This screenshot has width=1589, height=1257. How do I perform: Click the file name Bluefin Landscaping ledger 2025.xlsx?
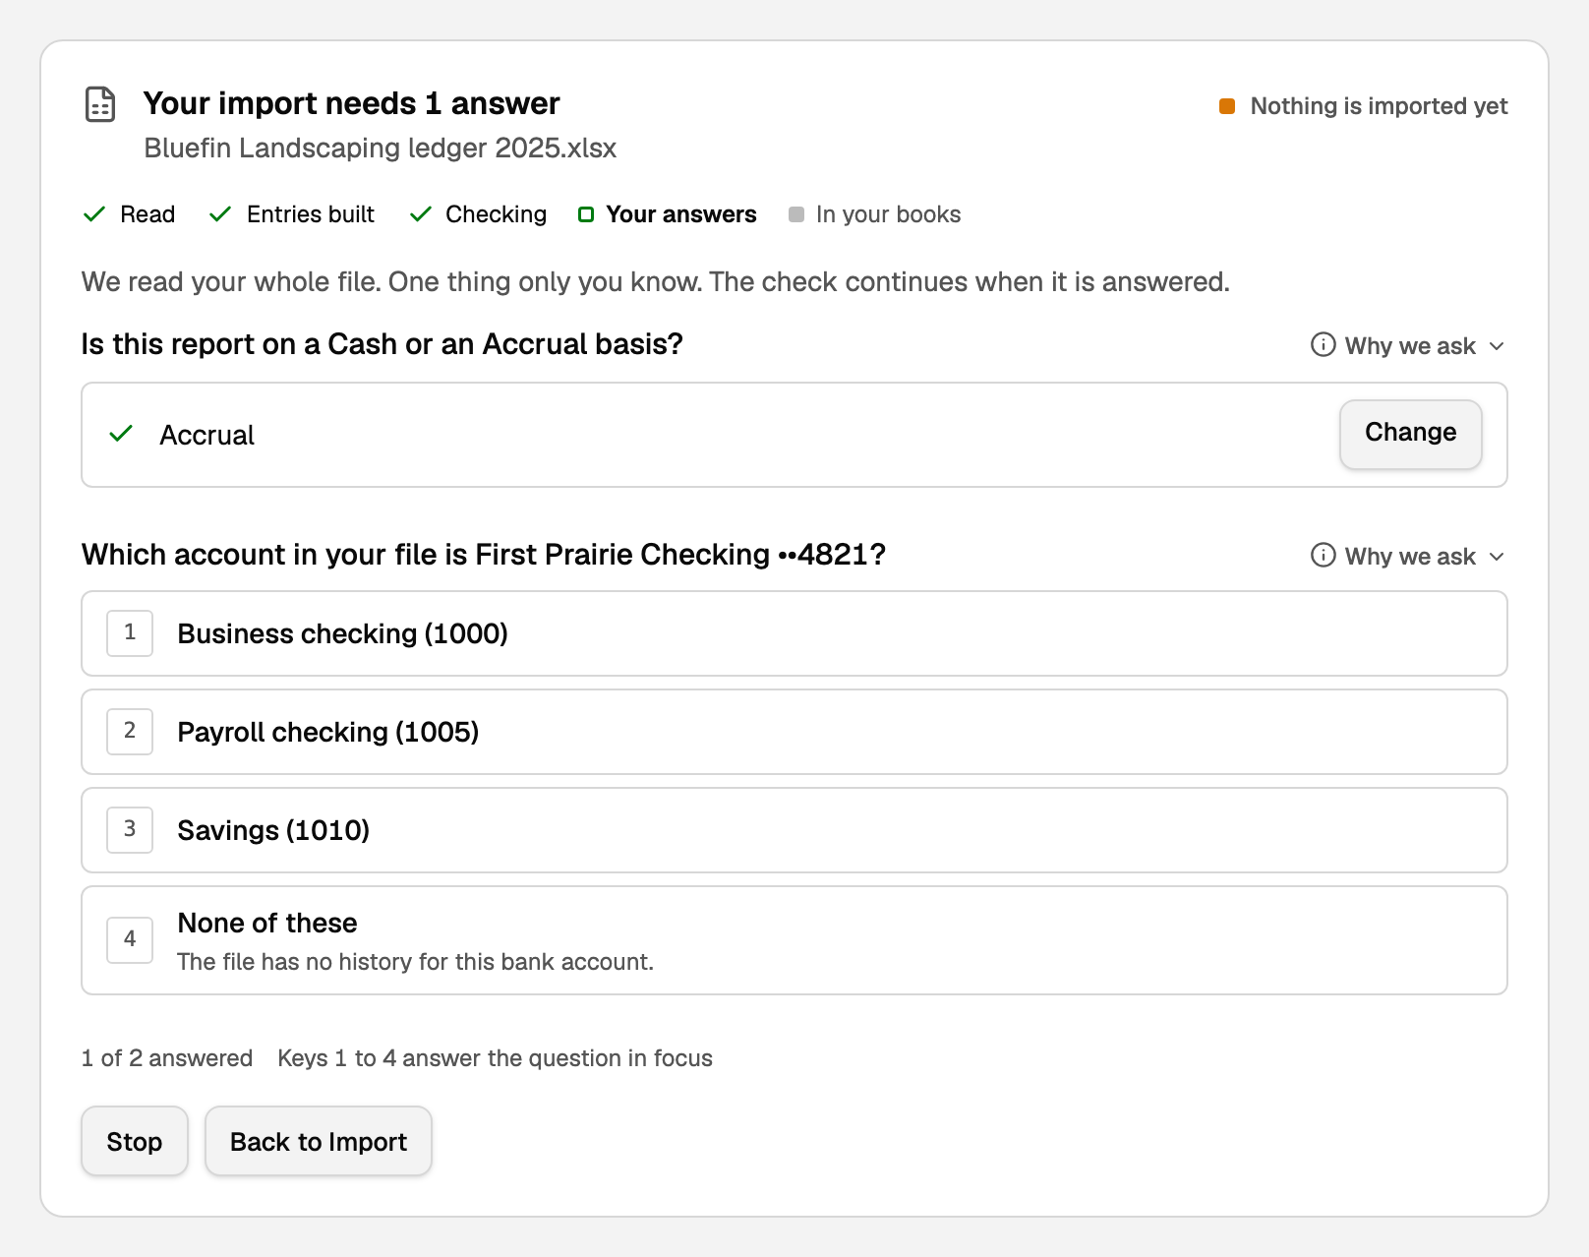pos(380,148)
